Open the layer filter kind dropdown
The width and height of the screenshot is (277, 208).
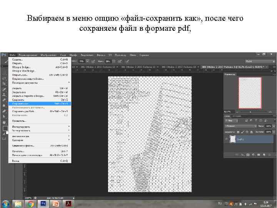tap(231, 121)
